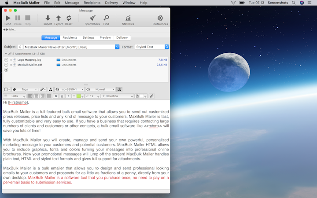This screenshot has height=198, width=317.
Task: Run SpamCheck on the message
Action: coord(92,20)
